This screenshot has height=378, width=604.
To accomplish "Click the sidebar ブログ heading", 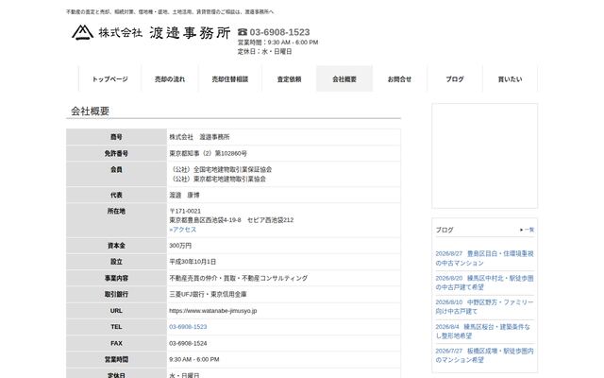I will click(445, 230).
